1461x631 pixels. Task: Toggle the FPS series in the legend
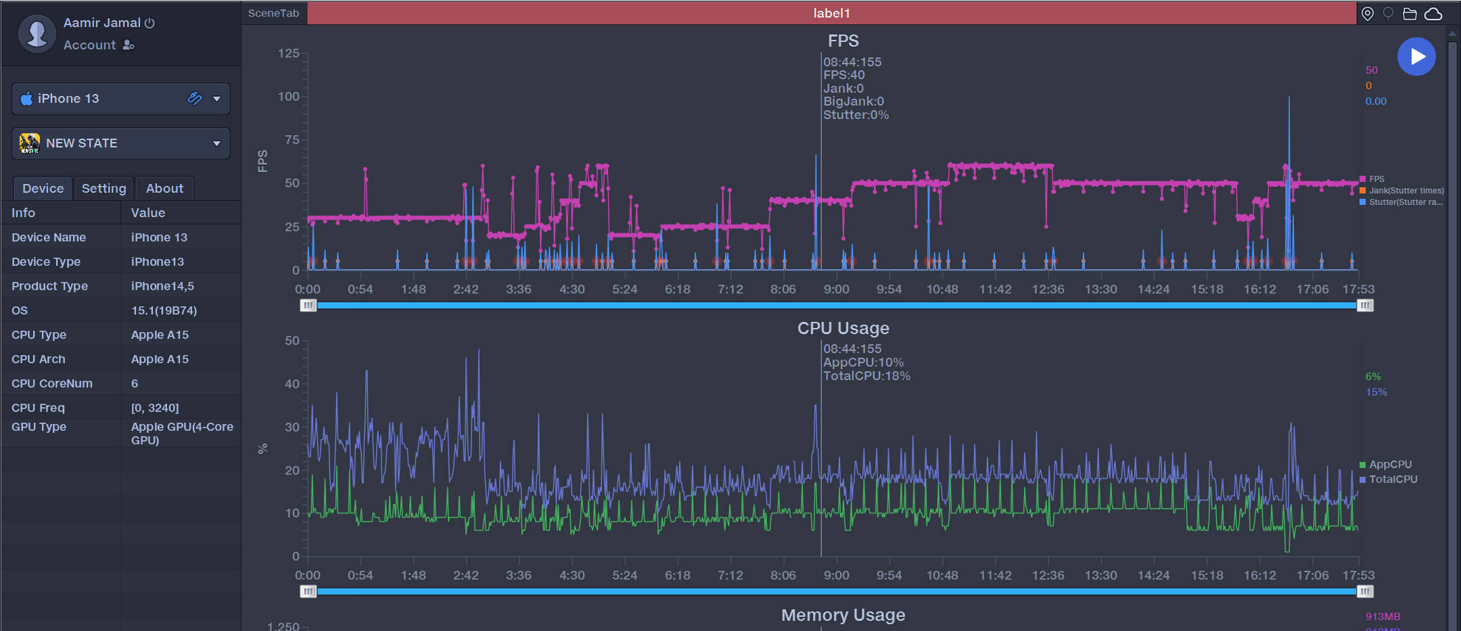(1376, 179)
